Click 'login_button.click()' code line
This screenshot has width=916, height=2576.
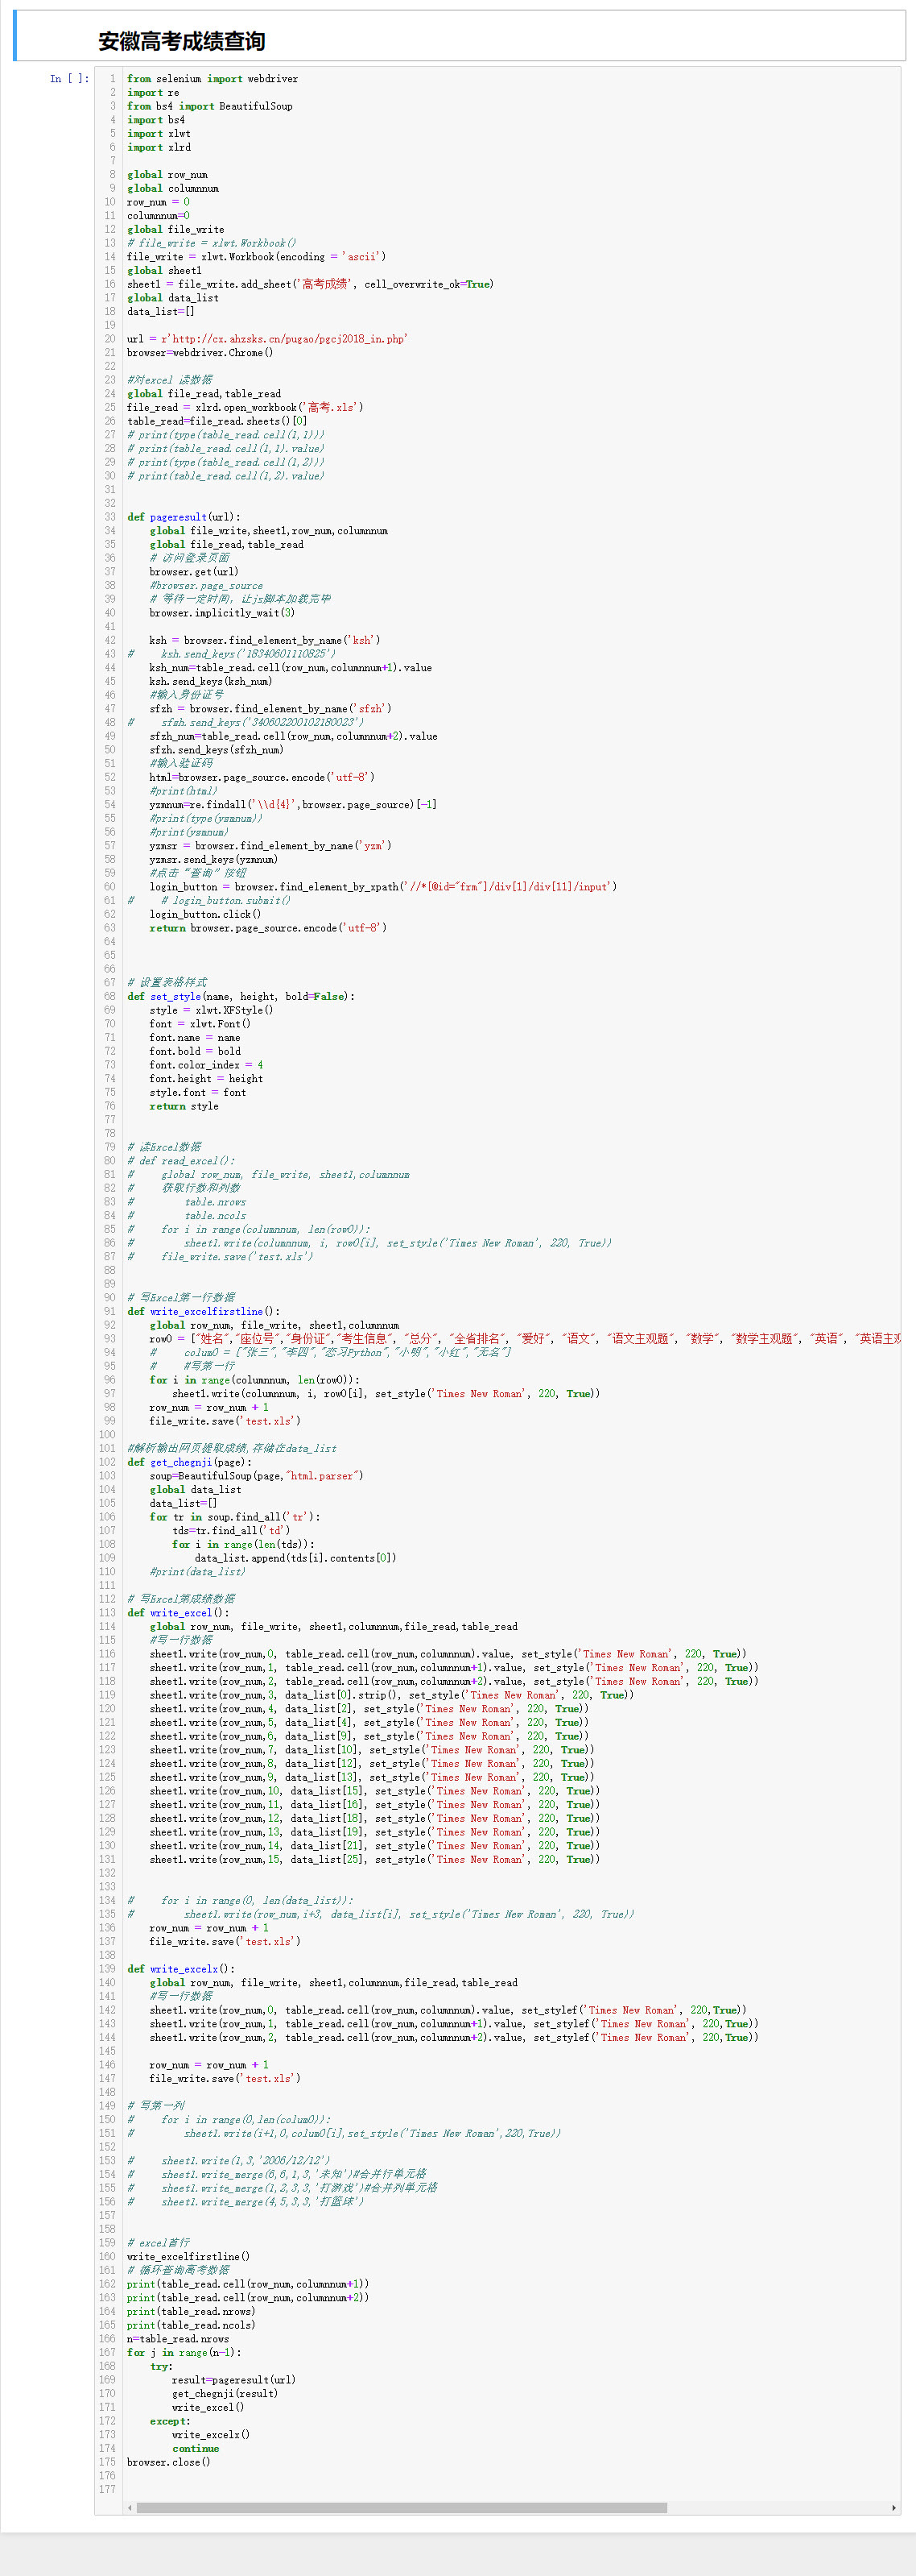point(204,914)
